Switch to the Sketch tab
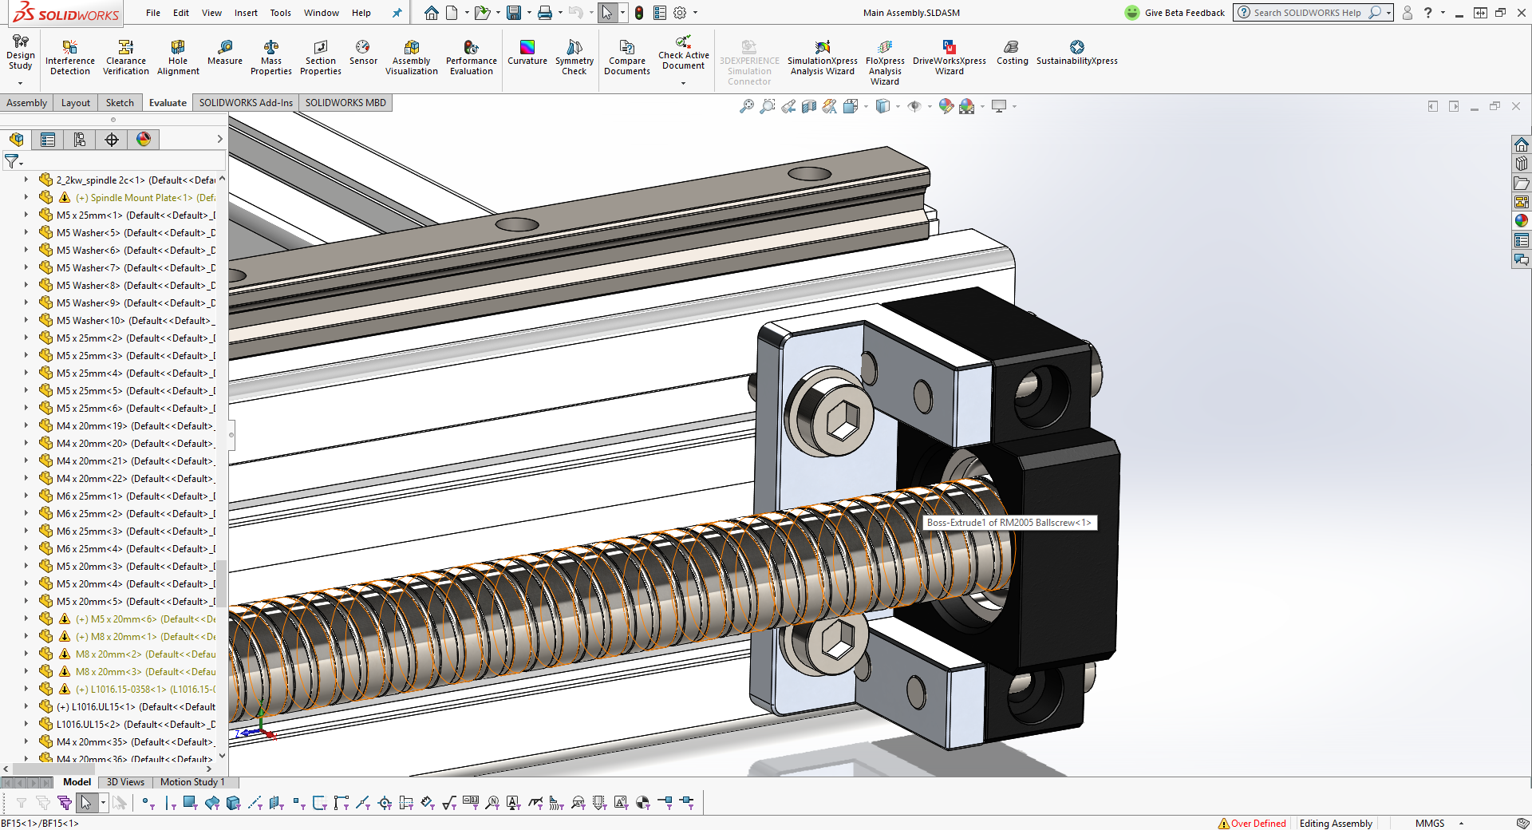This screenshot has height=830, width=1532. click(x=120, y=103)
